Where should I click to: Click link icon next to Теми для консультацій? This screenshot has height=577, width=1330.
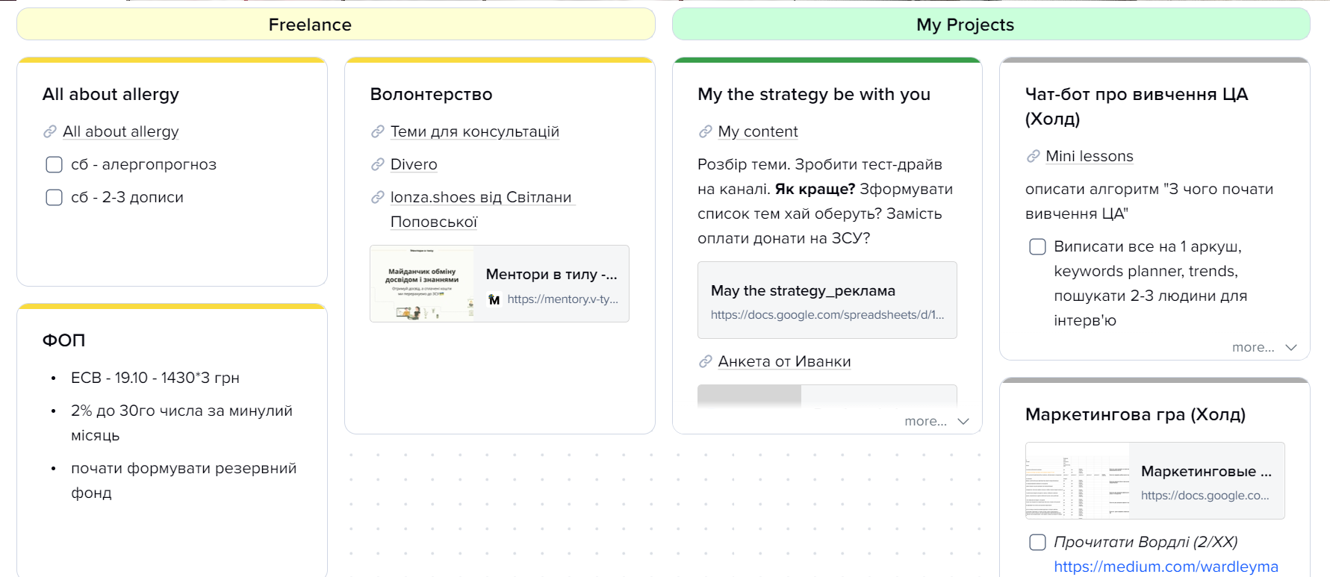pos(378,132)
